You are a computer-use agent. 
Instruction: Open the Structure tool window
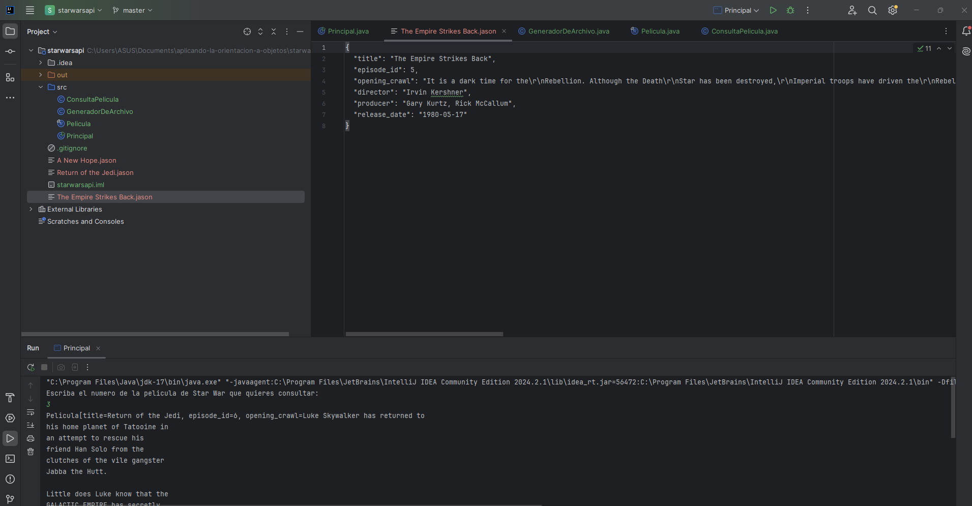tap(10, 77)
